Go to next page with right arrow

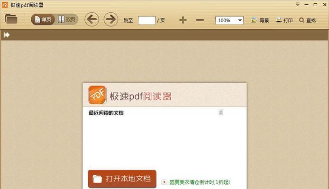[111, 19]
